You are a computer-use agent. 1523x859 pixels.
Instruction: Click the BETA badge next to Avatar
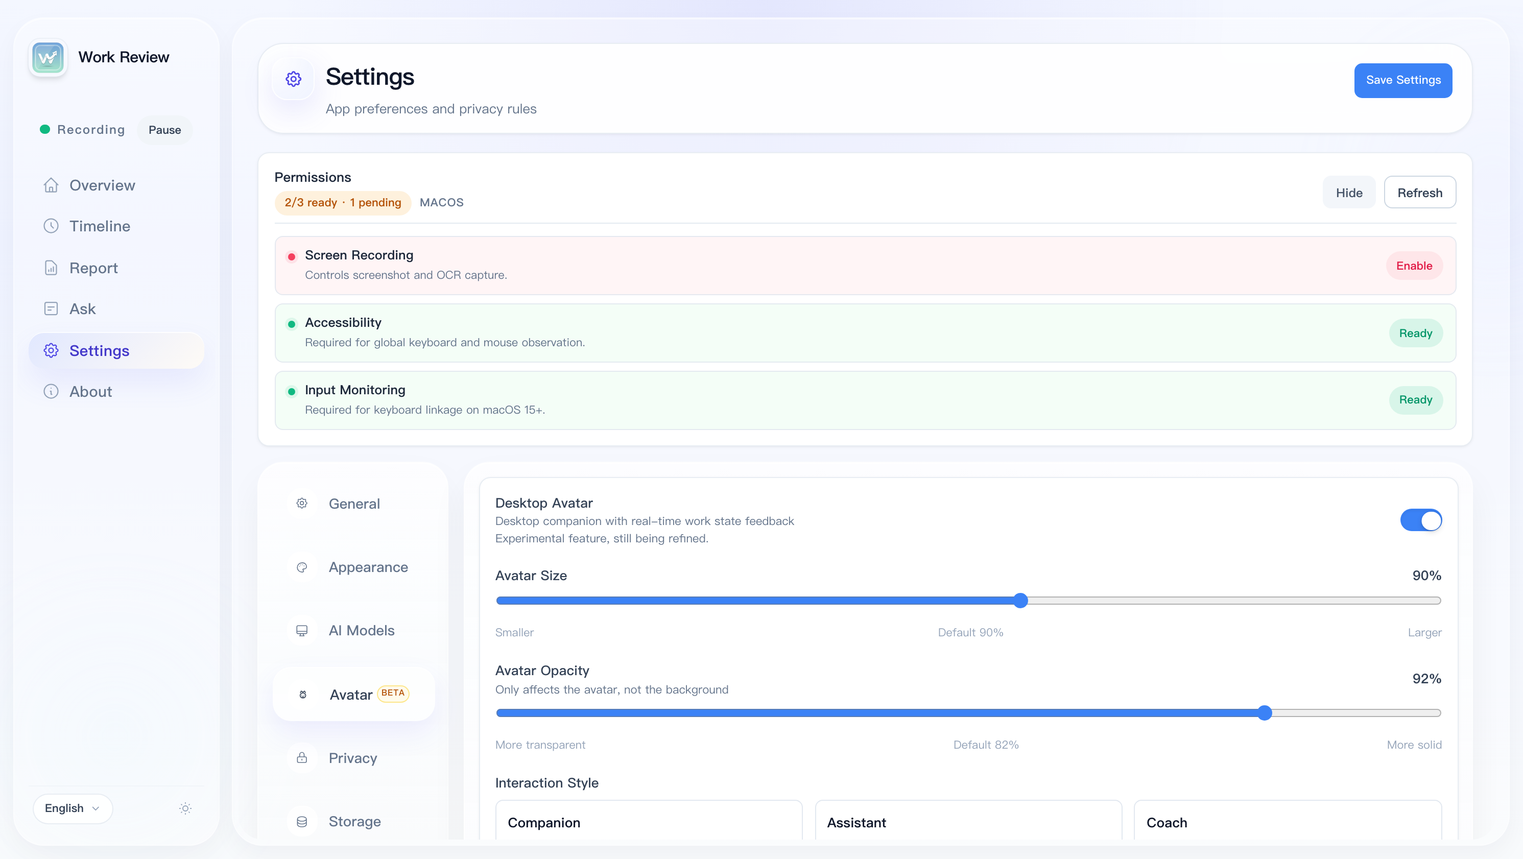393,693
